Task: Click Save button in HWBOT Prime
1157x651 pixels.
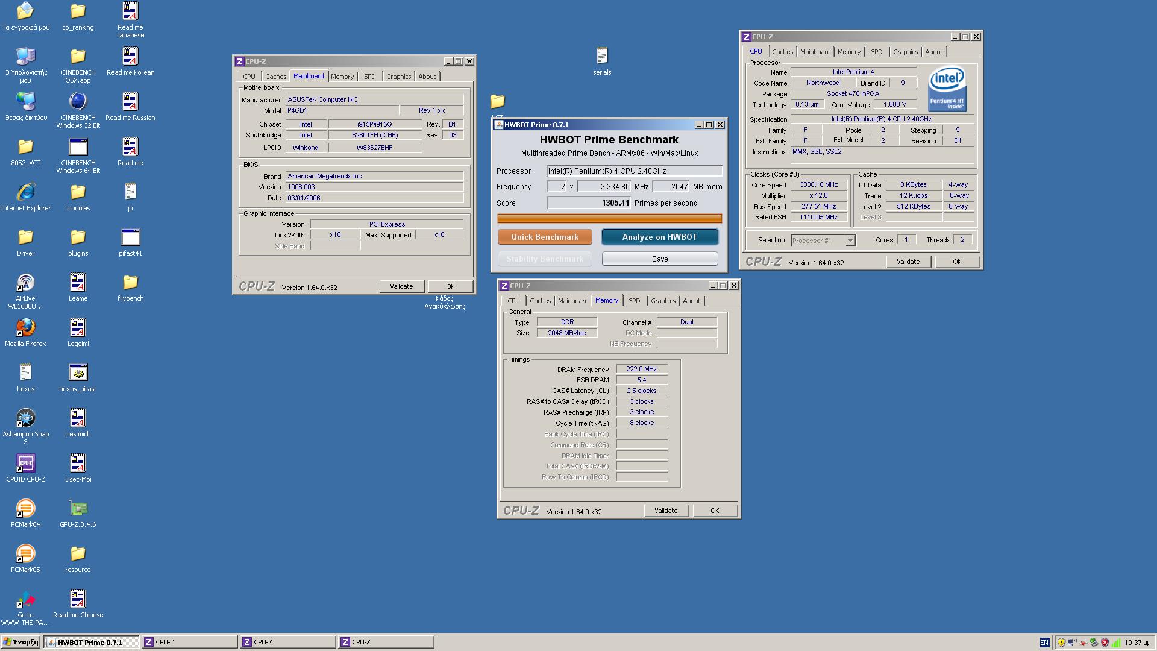Action: click(660, 259)
